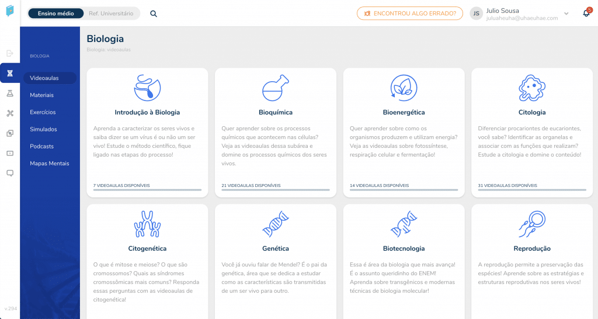Open Mapas Mentais in the sidebar menu
Screen dimensions: 598x319
[50, 164]
